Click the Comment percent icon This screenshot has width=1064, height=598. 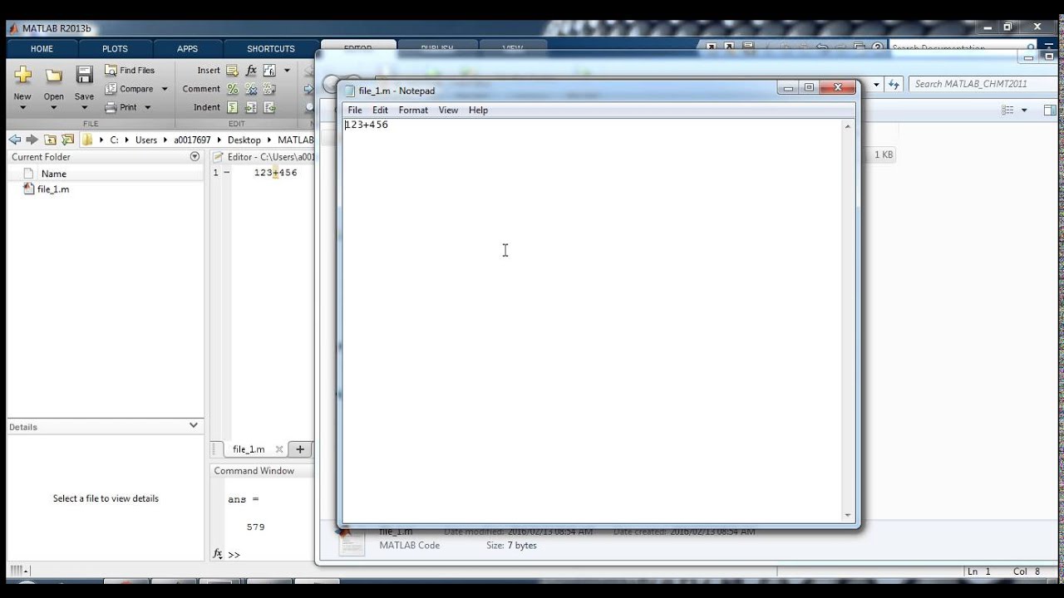[233, 89]
